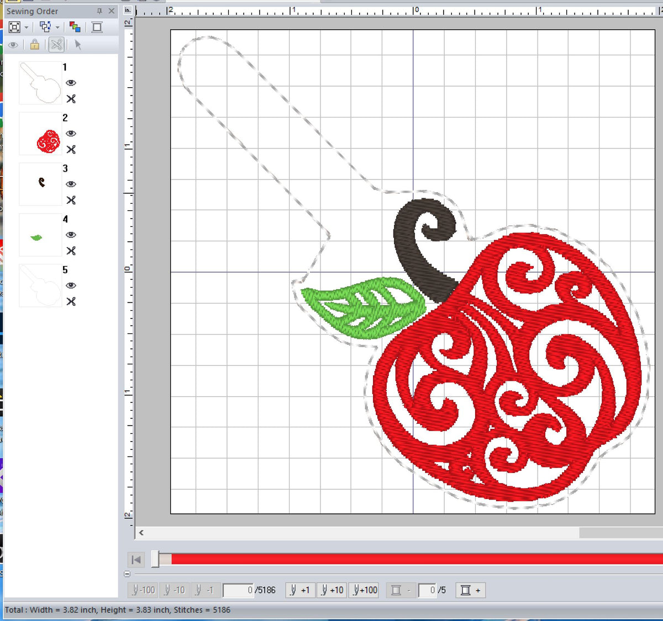Click the -10 stitches button

click(174, 590)
